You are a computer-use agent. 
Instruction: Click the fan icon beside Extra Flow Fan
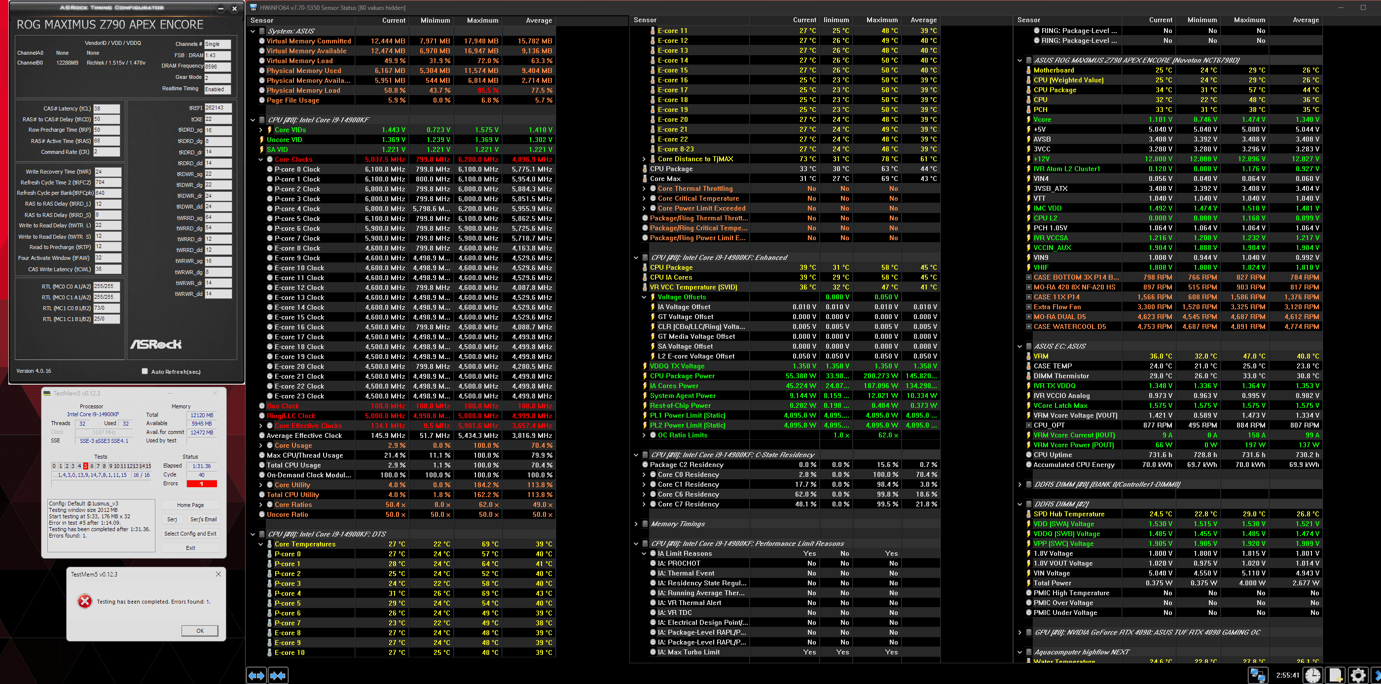point(1028,307)
